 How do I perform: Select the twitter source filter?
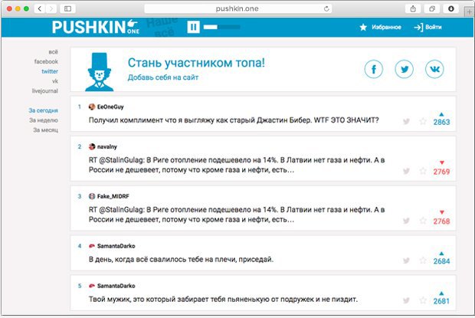(50, 71)
